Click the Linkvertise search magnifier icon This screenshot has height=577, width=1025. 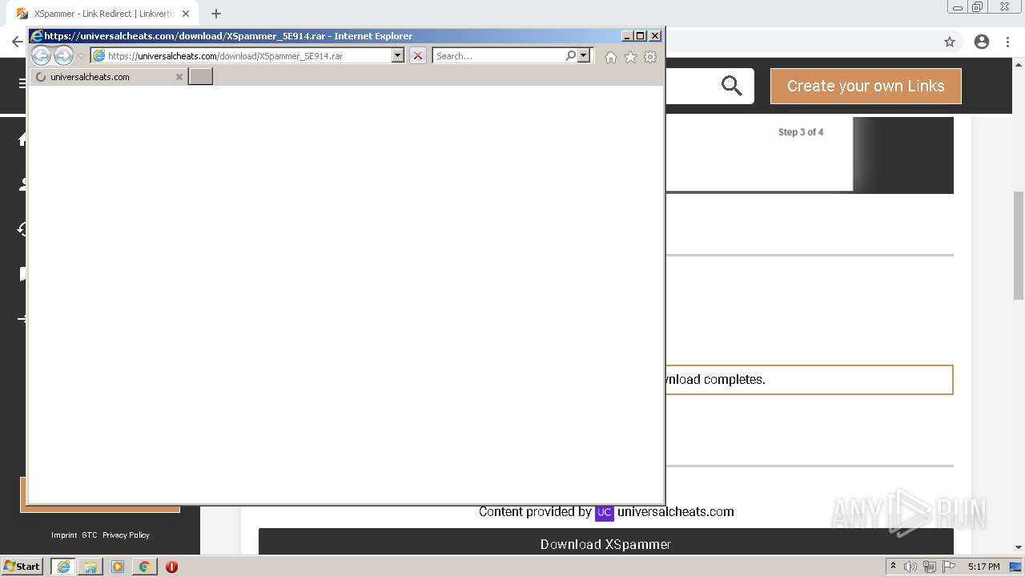click(x=732, y=86)
